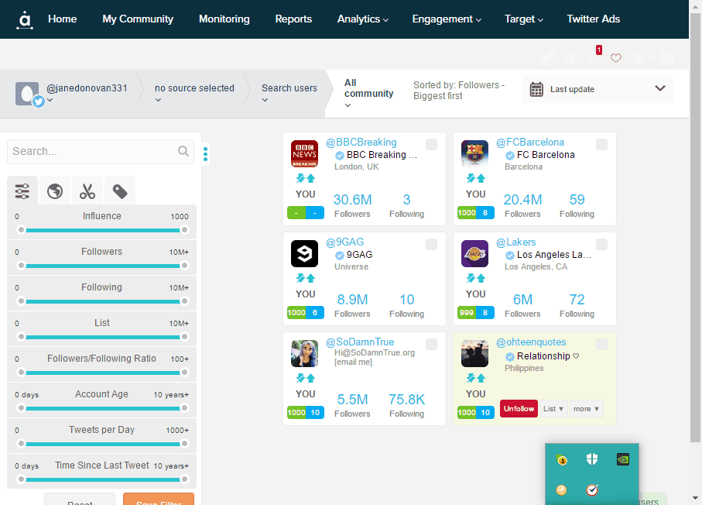Open the @FCBarcelona profile link
The height and width of the screenshot is (505, 702).
click(530, 142)
